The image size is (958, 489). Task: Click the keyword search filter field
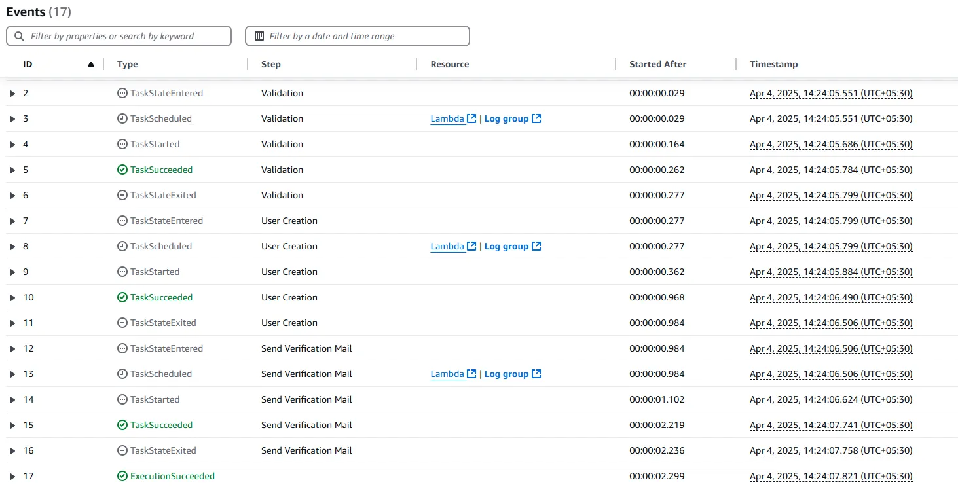124,37
